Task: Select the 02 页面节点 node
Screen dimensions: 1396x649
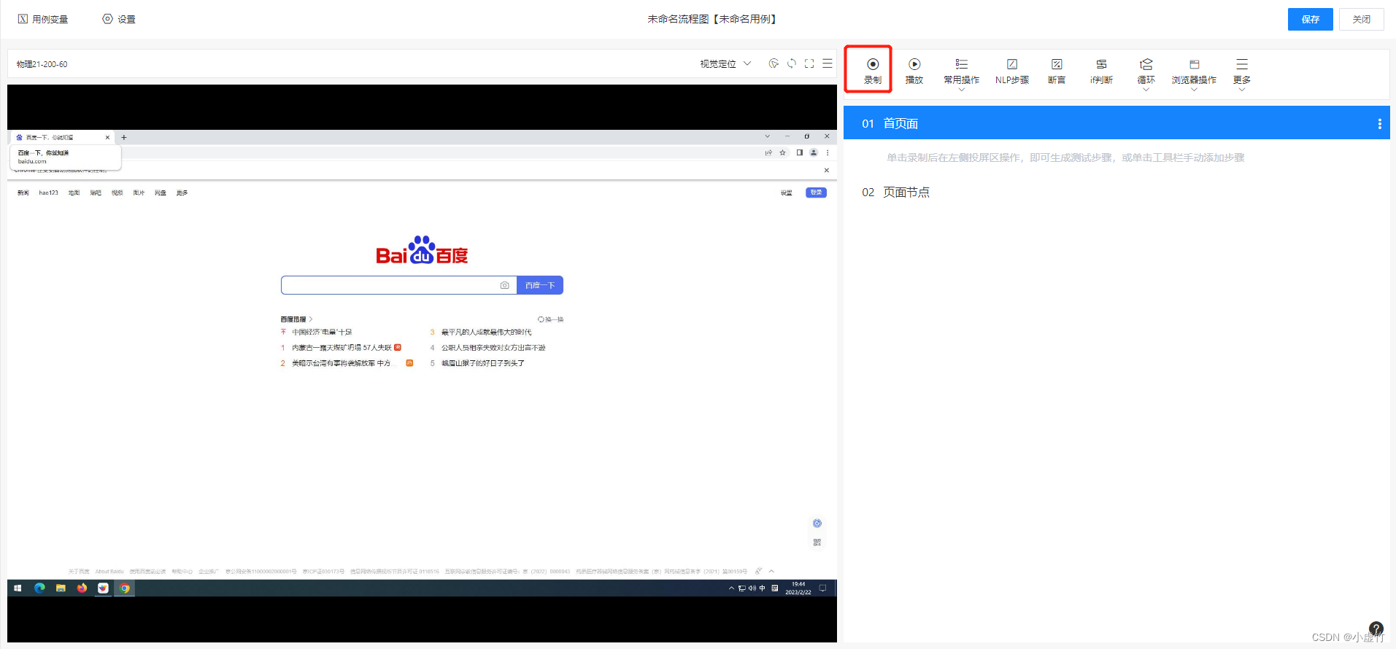Action: [x=1117, y=193]
